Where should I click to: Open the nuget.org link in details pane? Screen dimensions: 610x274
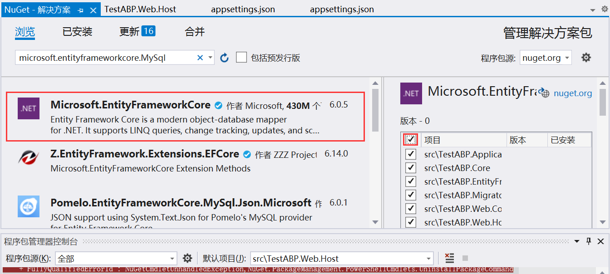(573, 93)
